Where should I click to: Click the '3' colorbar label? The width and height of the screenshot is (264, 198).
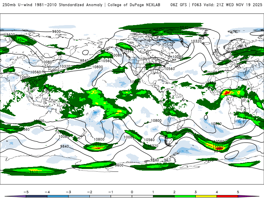(195, 192)
